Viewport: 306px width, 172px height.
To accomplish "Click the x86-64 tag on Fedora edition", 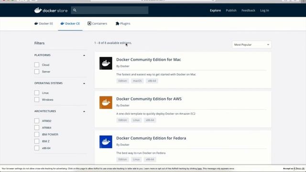I will [x=150, y=160].
